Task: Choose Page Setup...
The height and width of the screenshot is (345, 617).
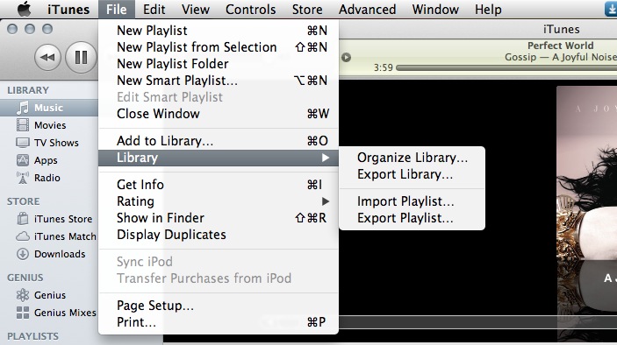Action: 219,306
